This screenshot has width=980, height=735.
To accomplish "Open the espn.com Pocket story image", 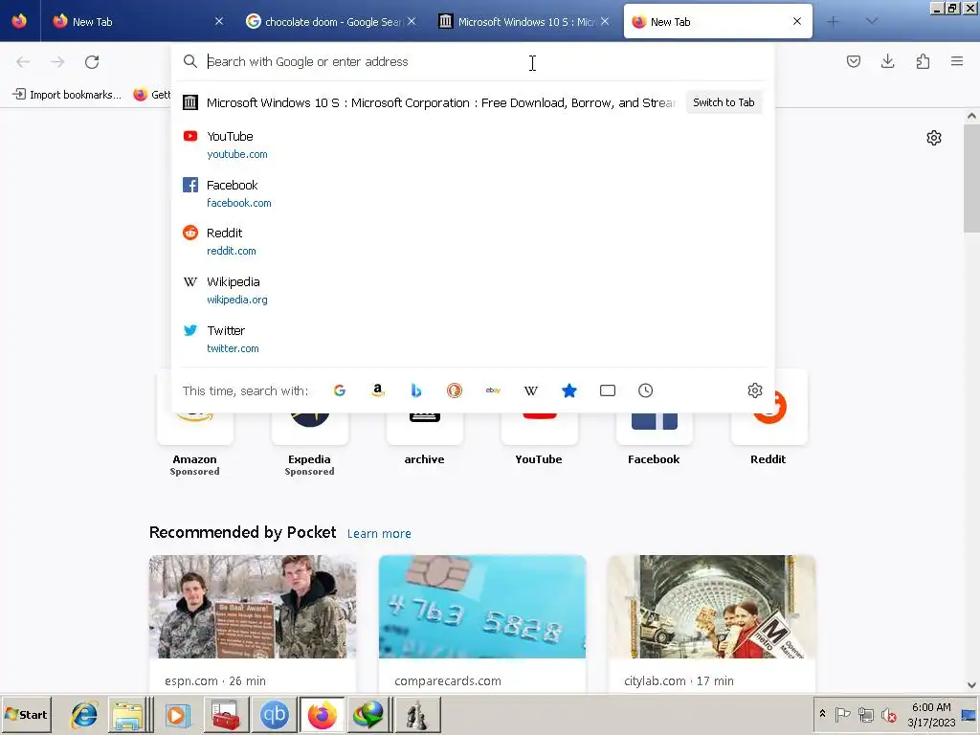I will pos(253,606).
